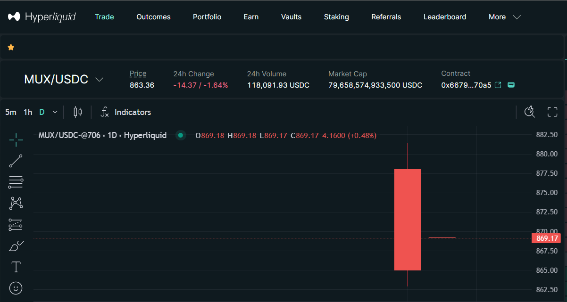The image size is (567, 302).
Task: Click the yellow favorites star icon
Action: [x=11, y=47]
